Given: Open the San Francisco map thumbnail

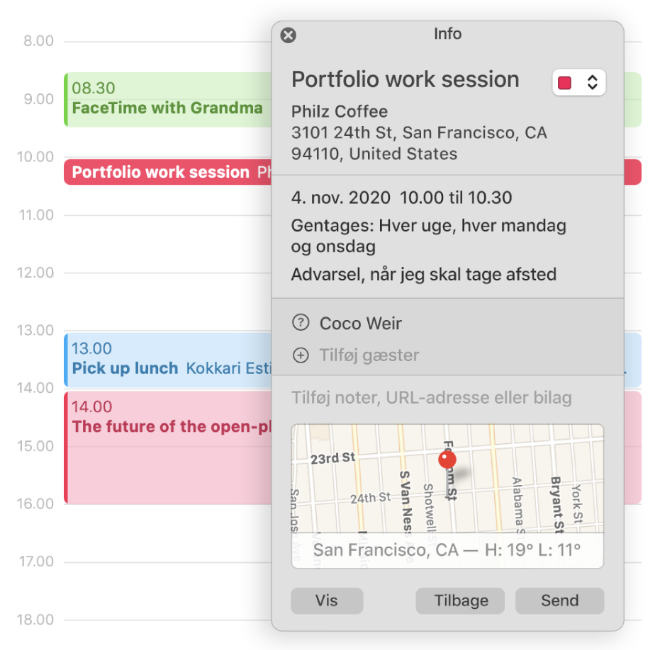Looking at the screenshot, I should [x=447, y=496].
